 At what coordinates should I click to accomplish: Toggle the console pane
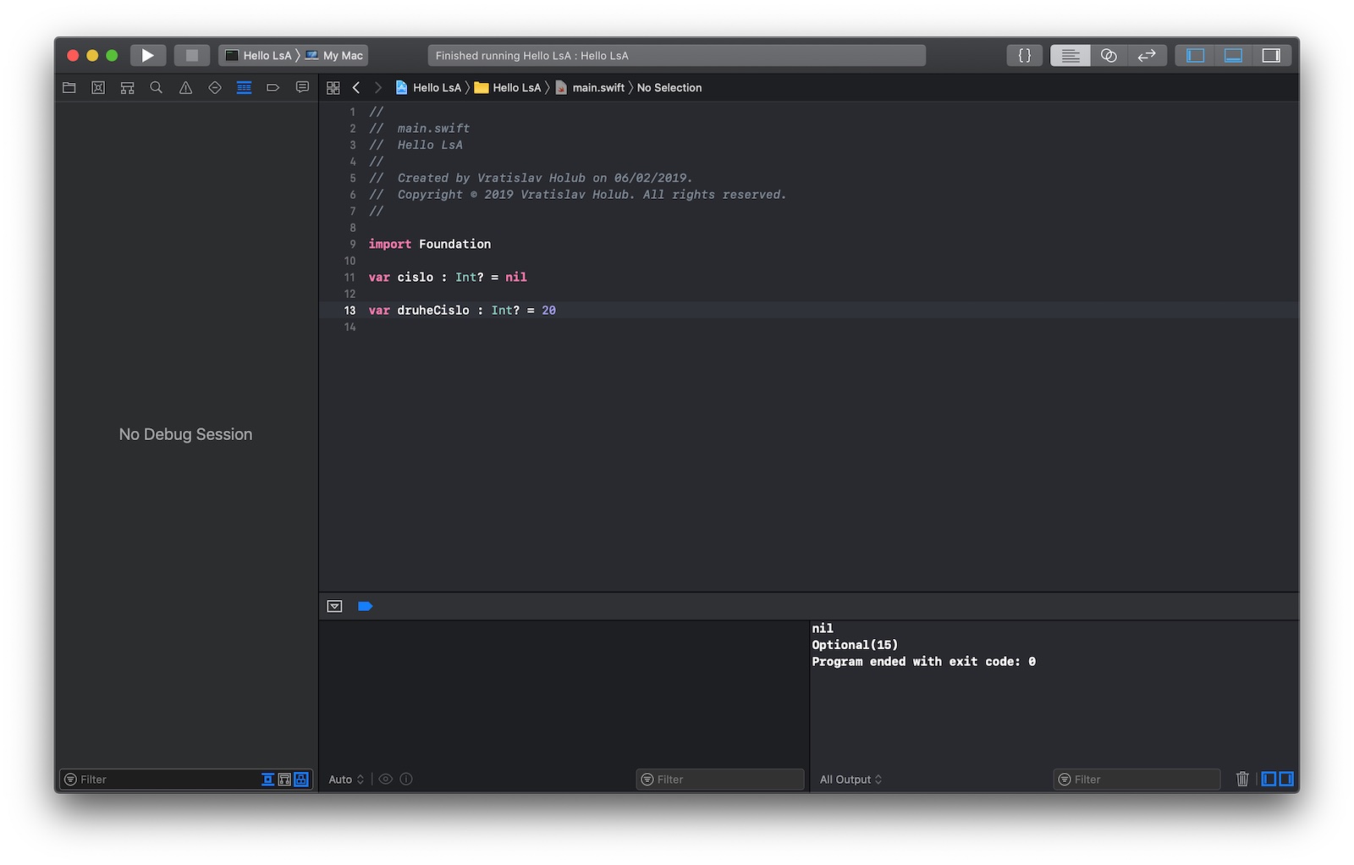coord(1285,780)
